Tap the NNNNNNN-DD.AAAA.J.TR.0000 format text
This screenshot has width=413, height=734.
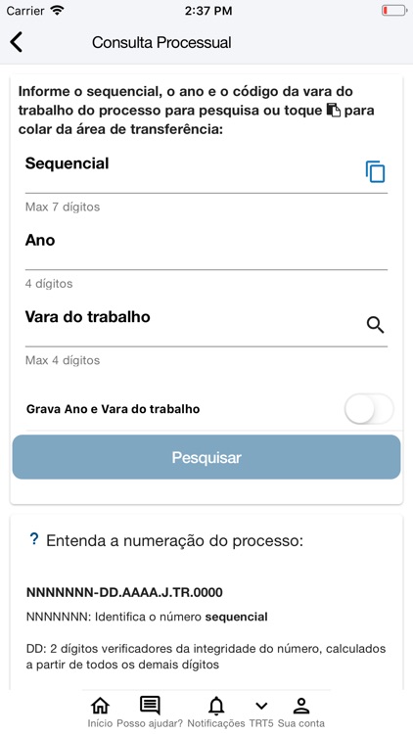pyautogui.click(x=124, y=592)
